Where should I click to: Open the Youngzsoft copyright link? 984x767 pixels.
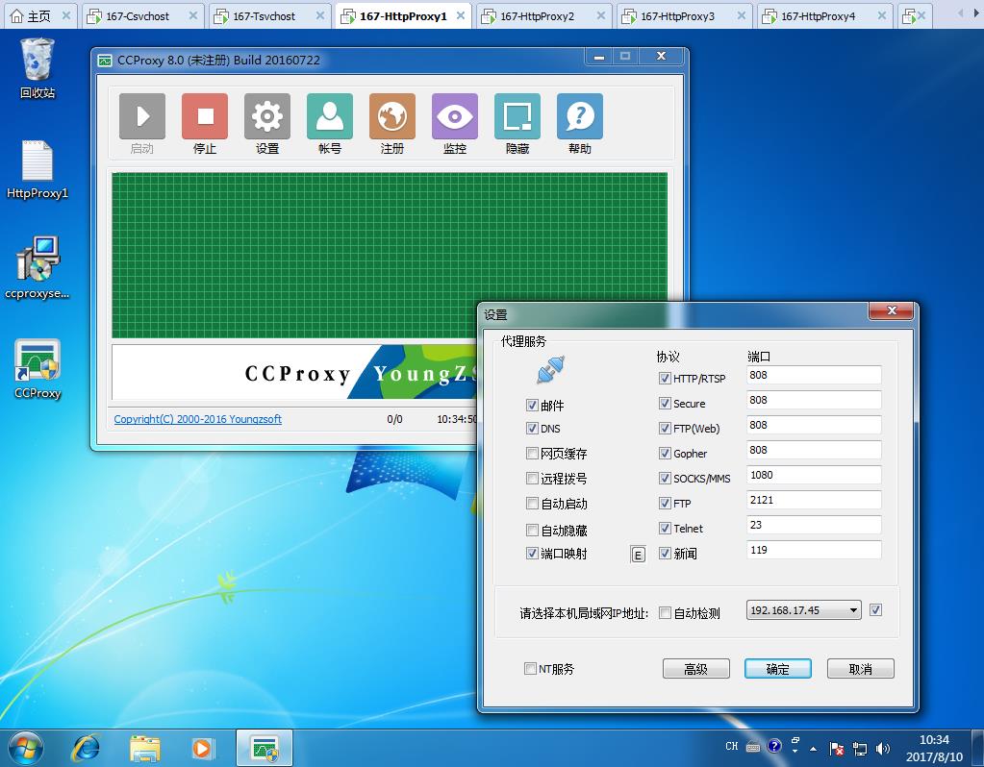click(x=197, y=419)
